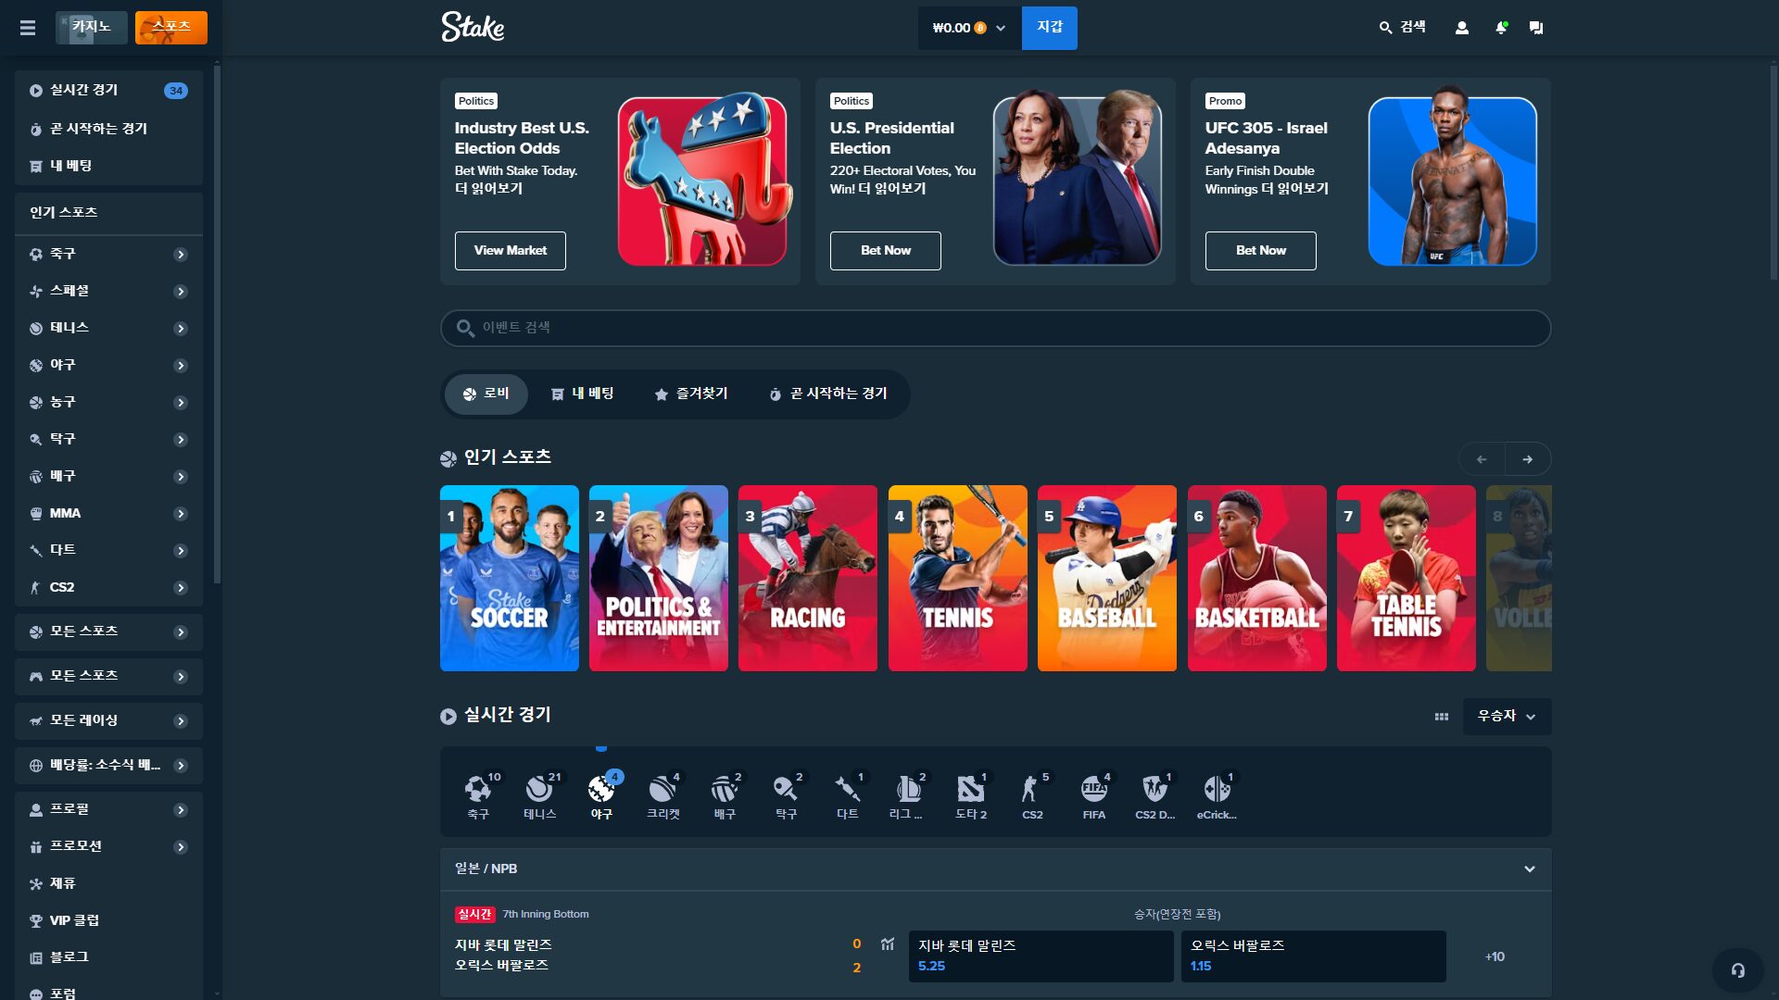Screen dimensions: 1779x1000
Task: Open 곧 시작하는 경기 in the sidebar
Action: pos(109,129)
